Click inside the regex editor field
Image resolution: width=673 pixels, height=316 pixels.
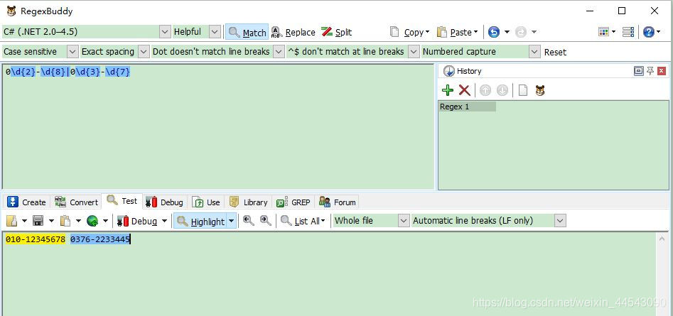click(218, 126)
